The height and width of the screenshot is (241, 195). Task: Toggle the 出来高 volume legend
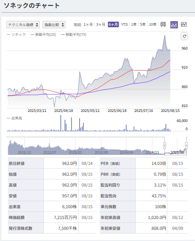(14, 118)
